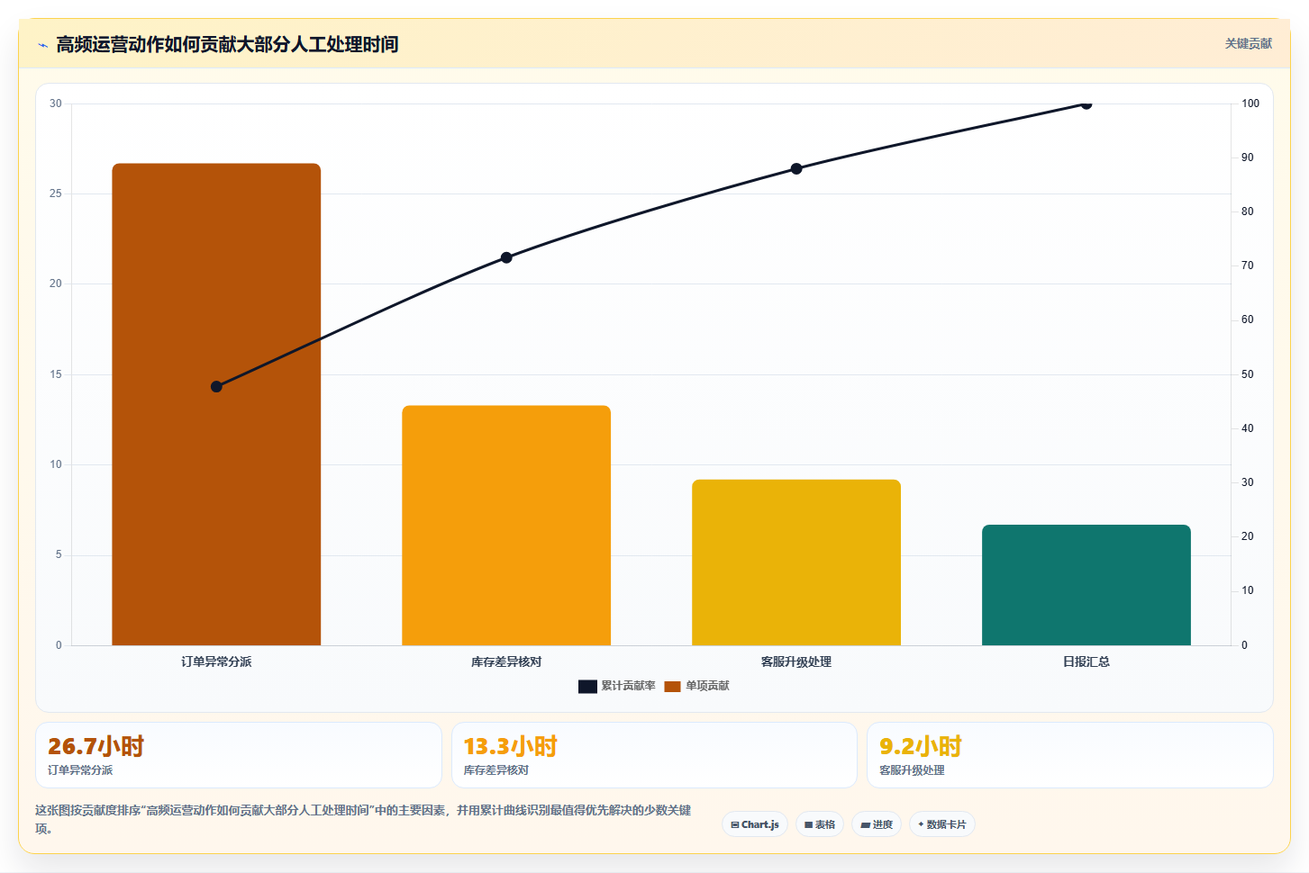Screen dimensions: 1309x873
Task: Click the 日报汇总 x-axis label
Action: point(1086,661)
